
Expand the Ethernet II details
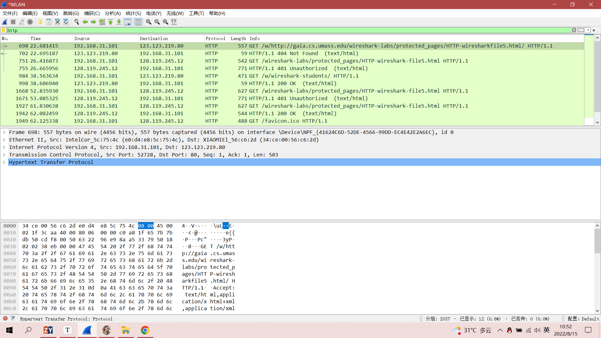[x=4, y=140]
